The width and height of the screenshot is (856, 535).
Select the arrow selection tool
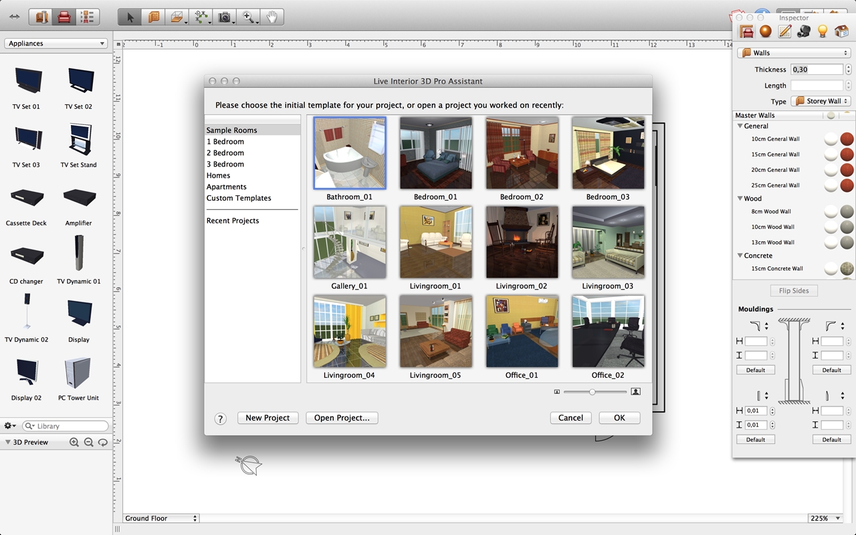[x=130, y=17]
